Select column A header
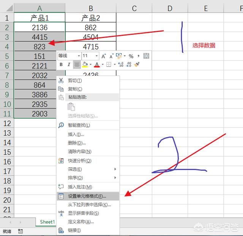243x236 pixels. click(39, 8)
